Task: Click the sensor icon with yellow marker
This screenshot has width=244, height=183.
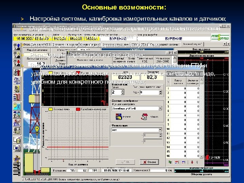Action: coord(17,55)
